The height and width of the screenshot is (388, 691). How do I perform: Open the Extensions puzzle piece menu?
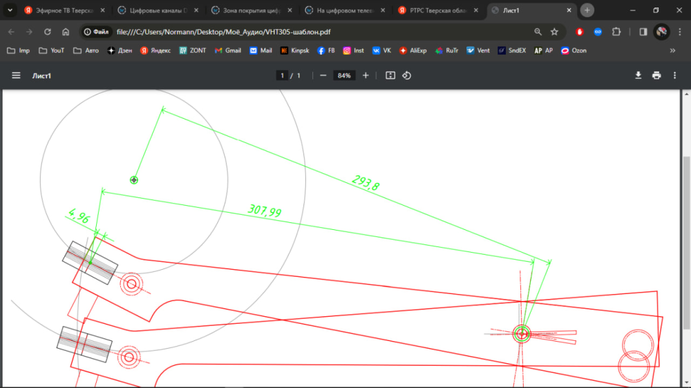[x=616, y=32]
